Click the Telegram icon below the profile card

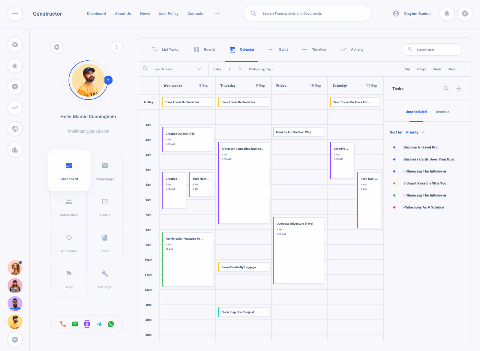[x=99, y=324]
